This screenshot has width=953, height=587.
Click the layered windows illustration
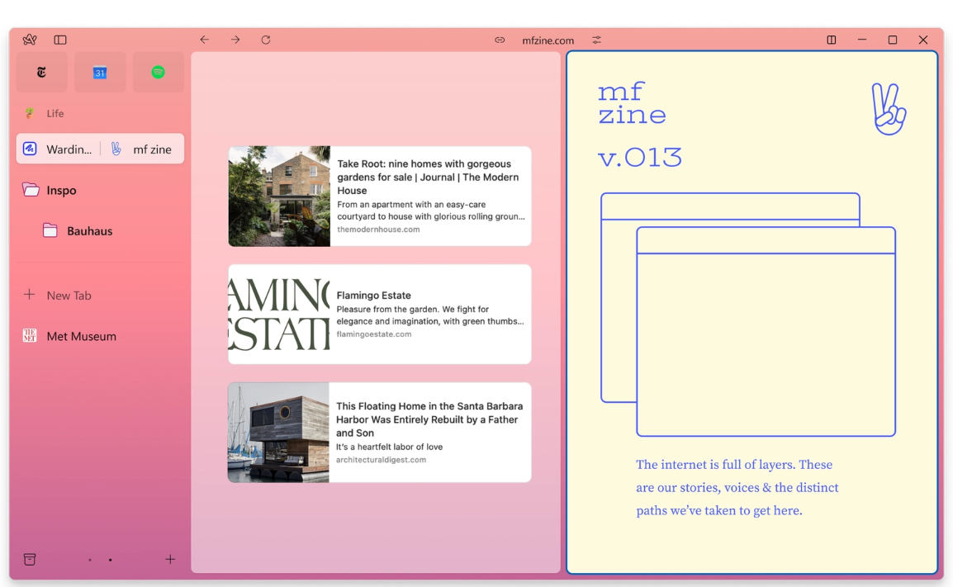[748, 315]
